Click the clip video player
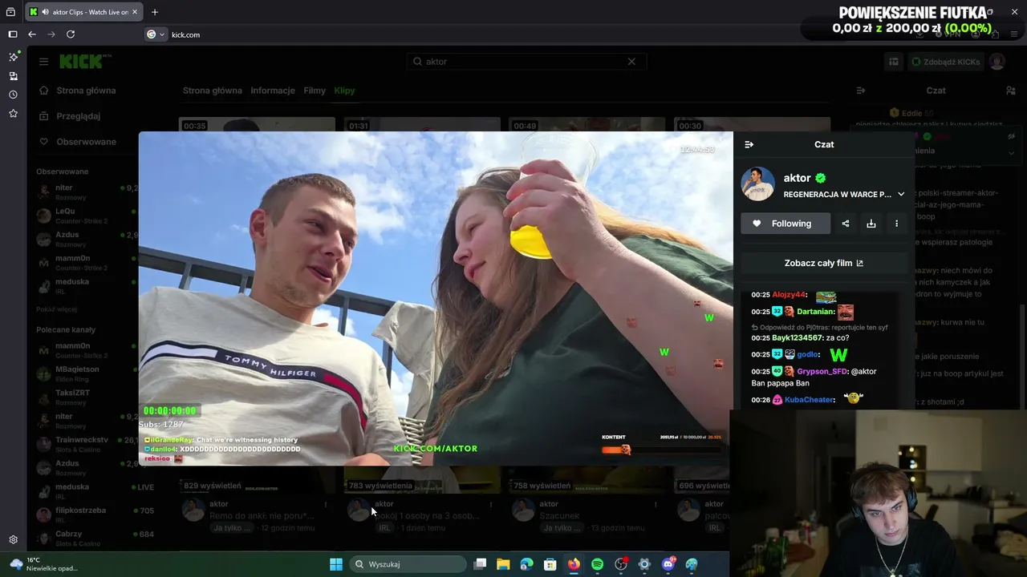Screen dimensions: 1027x577 click(x=436, y=298)
